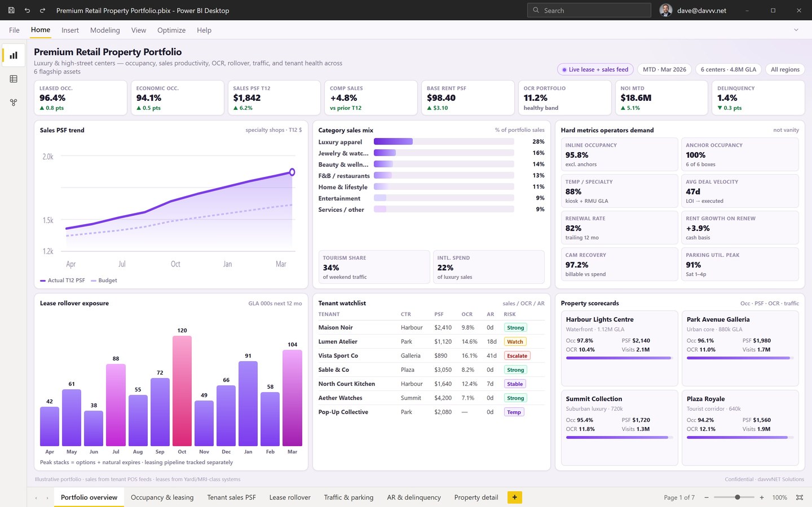Open the Summit Collection scorecard
The width and height of the screenshot is (812, 507).
(619, 428)
